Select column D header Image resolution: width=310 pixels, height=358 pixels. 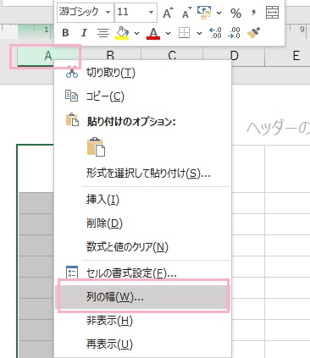click(x=234, y=56)
